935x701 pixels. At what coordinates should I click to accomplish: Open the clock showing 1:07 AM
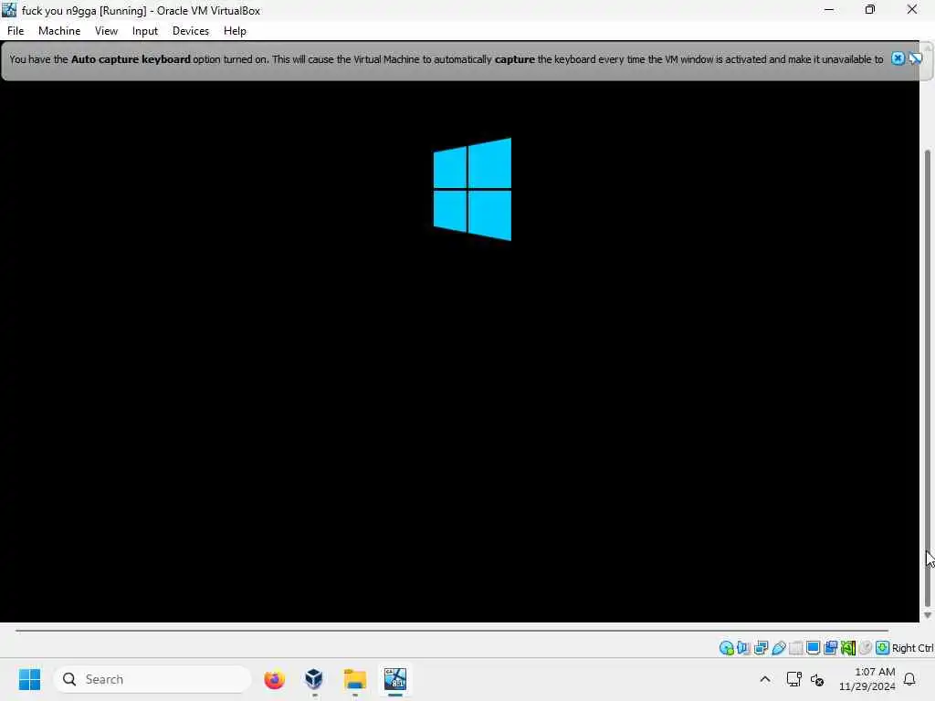[867, 679]
